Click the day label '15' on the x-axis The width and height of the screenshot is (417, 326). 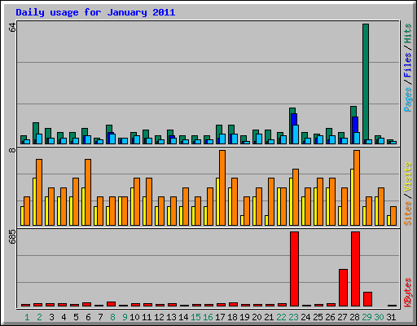195,317
